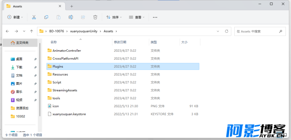Click the Copy icon in toolbar
This screenshot has height=140, width=291.
pyautogui.click(x=46, y=17)
